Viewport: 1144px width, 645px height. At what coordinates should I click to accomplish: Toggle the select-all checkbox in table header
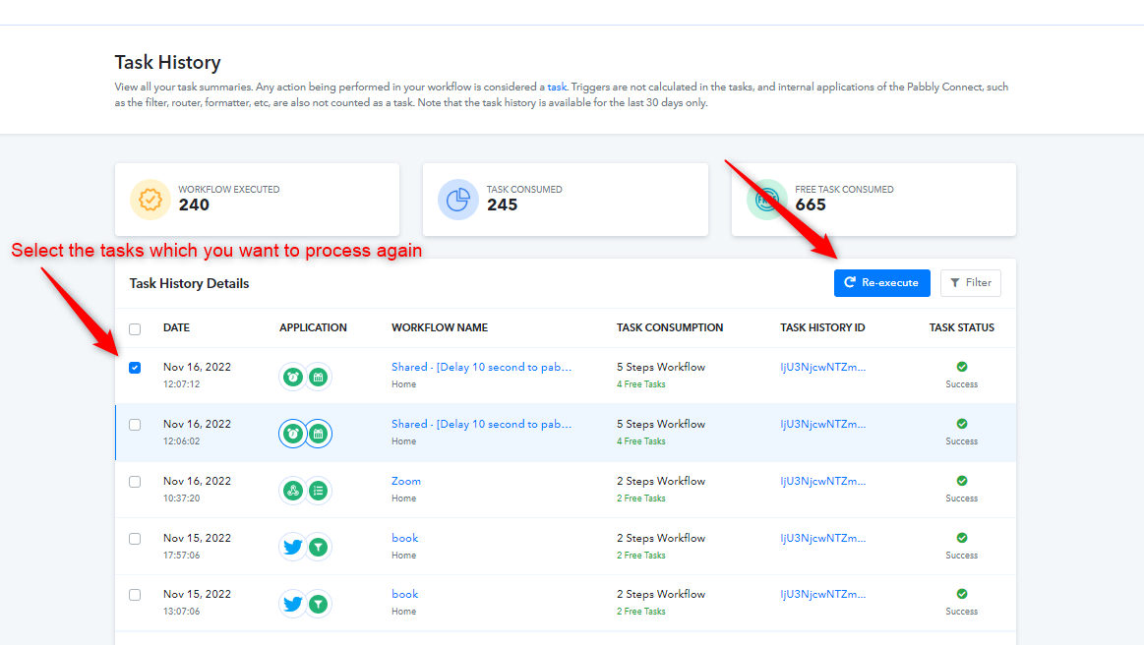click(x=135, y=329)
